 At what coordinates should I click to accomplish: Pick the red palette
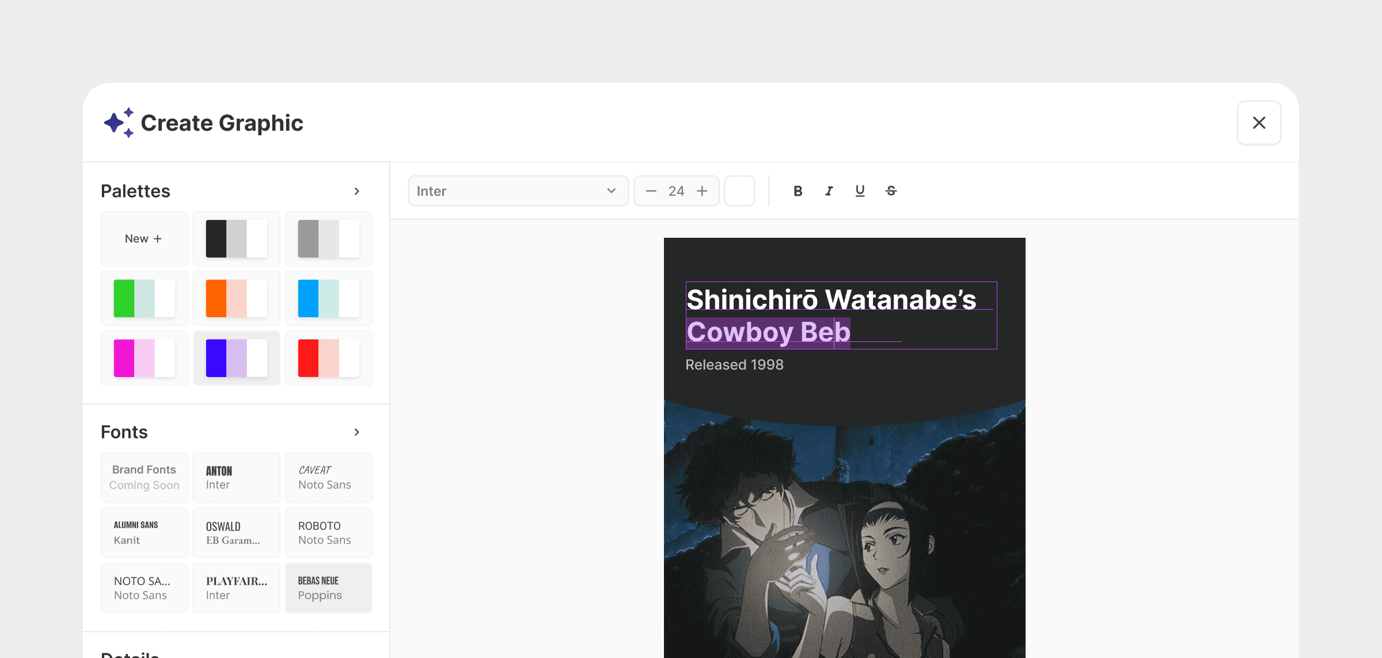coord(328,358)
